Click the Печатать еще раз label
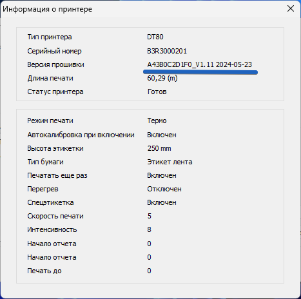The image size is (301, 299). (57, 175)
